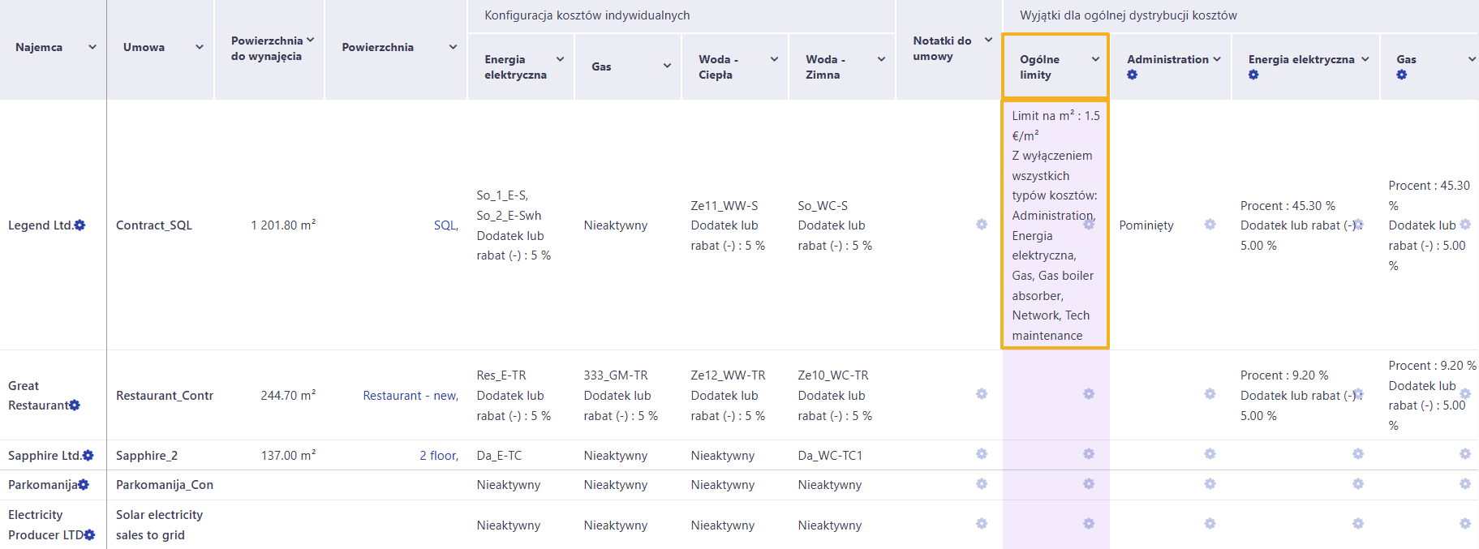Open Woda - Ciepła column dropdown arrow
Image resolution: width=1479 pixels, height=549 pixels.
tap(774, 59)
